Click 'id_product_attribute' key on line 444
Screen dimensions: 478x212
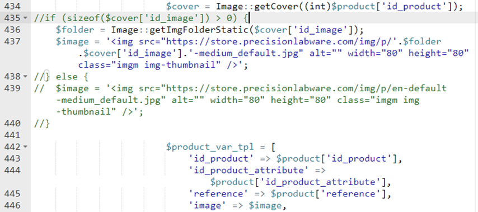point(249,171)
